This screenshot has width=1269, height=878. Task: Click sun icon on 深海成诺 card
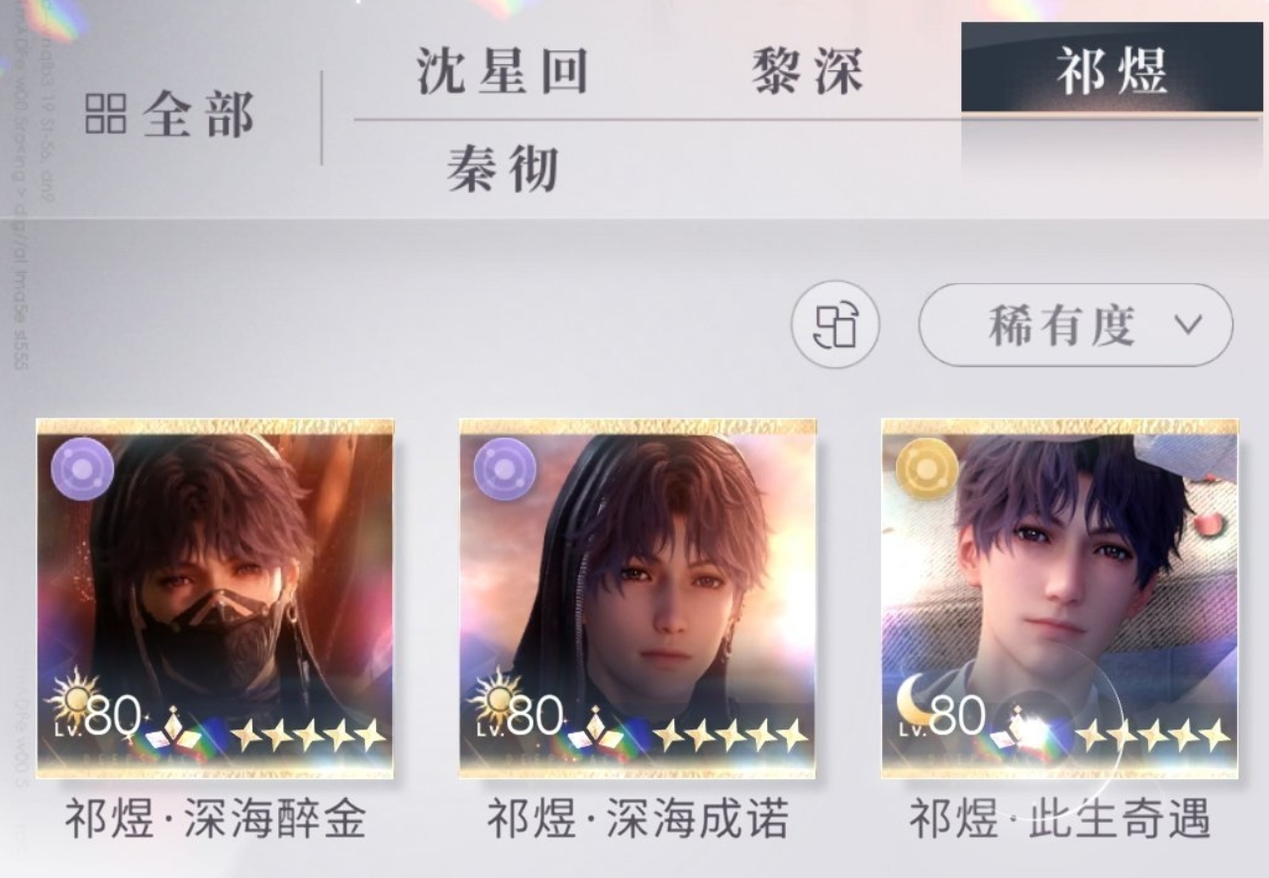[x=492, y=697]
